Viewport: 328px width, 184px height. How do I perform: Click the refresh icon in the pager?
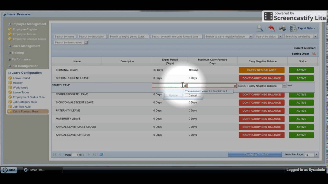(x=101, y=154)
